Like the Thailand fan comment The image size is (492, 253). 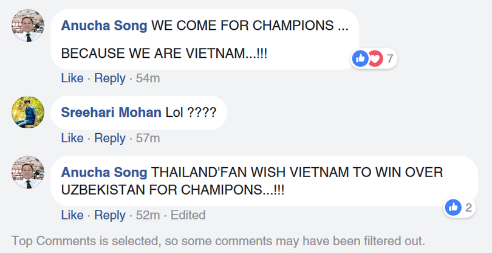[72, 215]
